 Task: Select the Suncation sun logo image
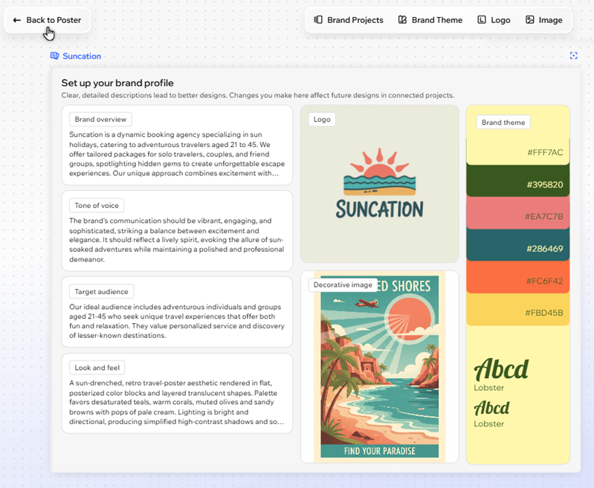(380, 183)
